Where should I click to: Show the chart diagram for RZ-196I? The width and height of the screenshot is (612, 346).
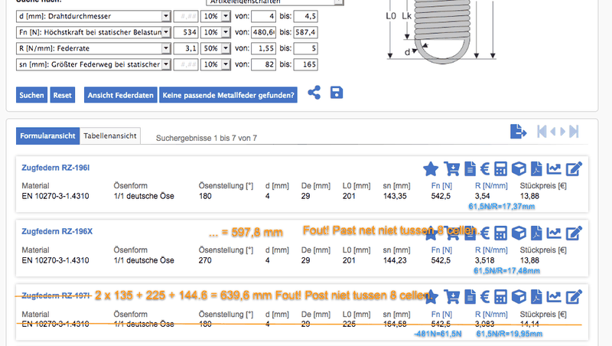pyautogui.click(x=555, y=168)
